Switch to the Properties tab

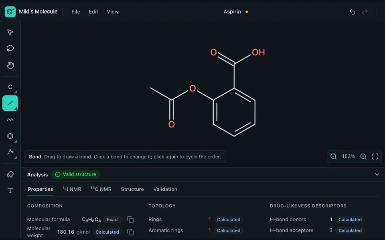tap(41, 189)
